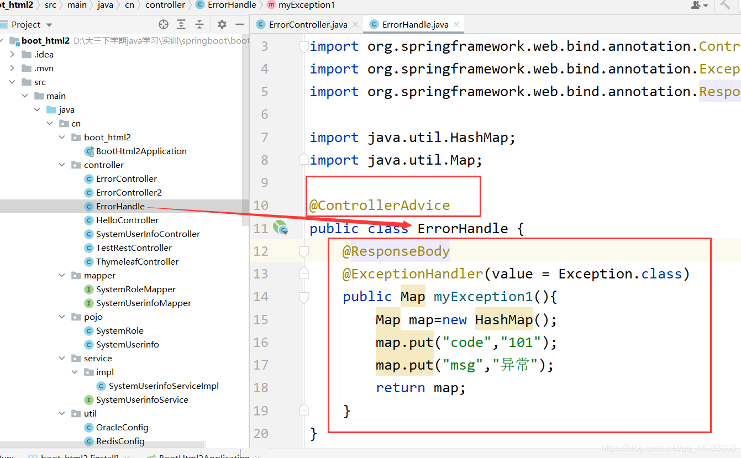
Task: Click @ControllerAdvice annotation on line 10
Action: click(380, 206)
